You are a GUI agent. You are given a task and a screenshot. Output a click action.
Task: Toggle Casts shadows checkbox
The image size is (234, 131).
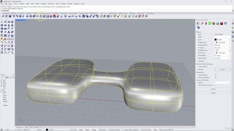tap(215, 75)
